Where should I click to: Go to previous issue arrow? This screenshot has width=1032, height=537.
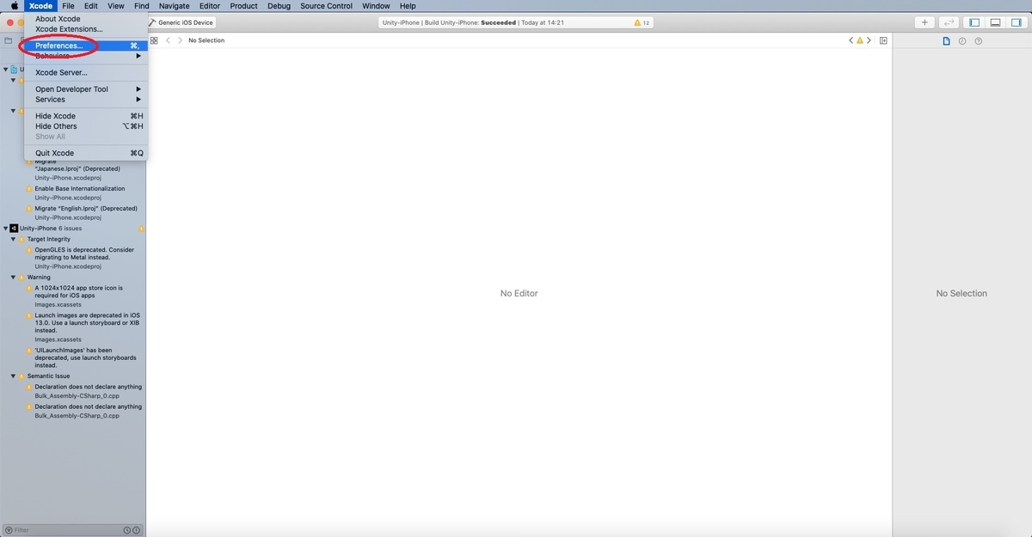coord(851,40)
